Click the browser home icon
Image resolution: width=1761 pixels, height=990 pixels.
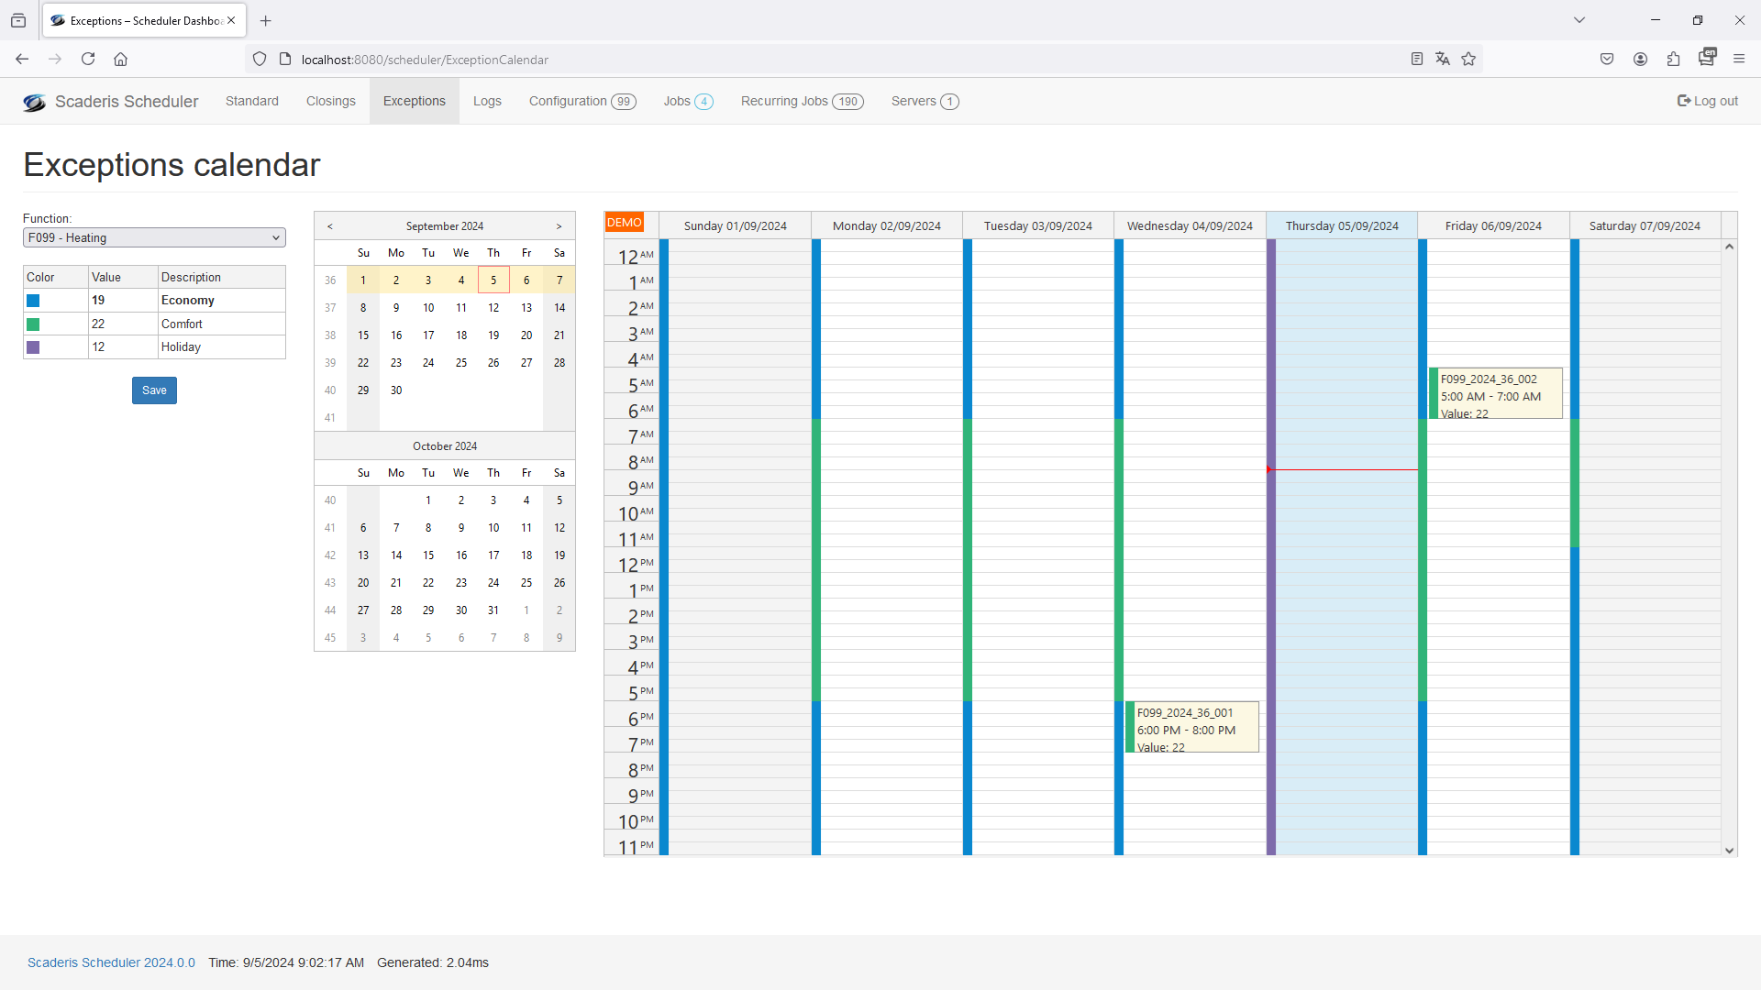point(120,59)
